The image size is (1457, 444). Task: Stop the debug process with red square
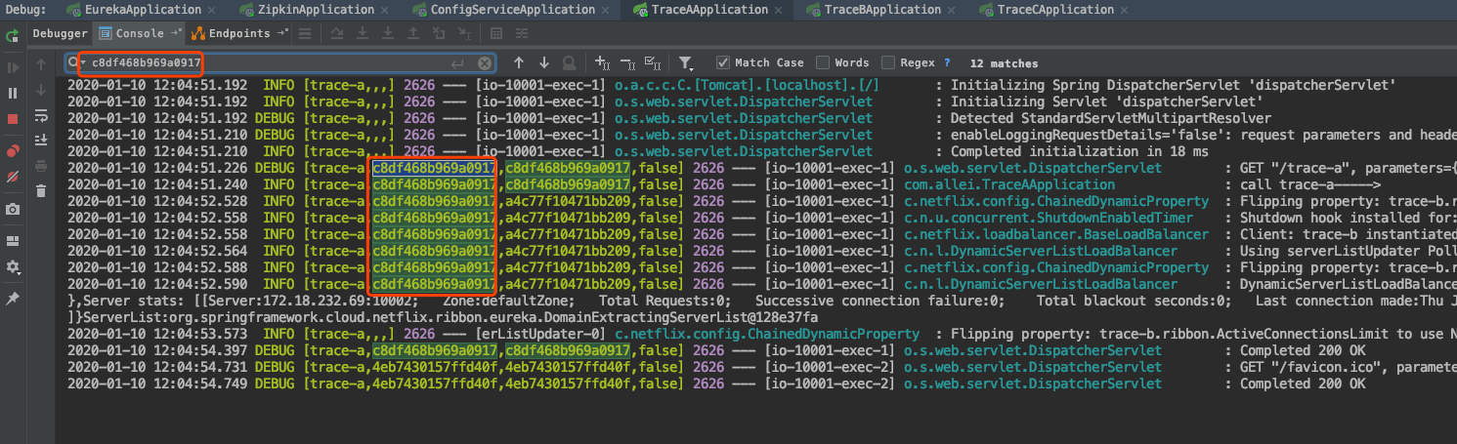coord(13,118)
